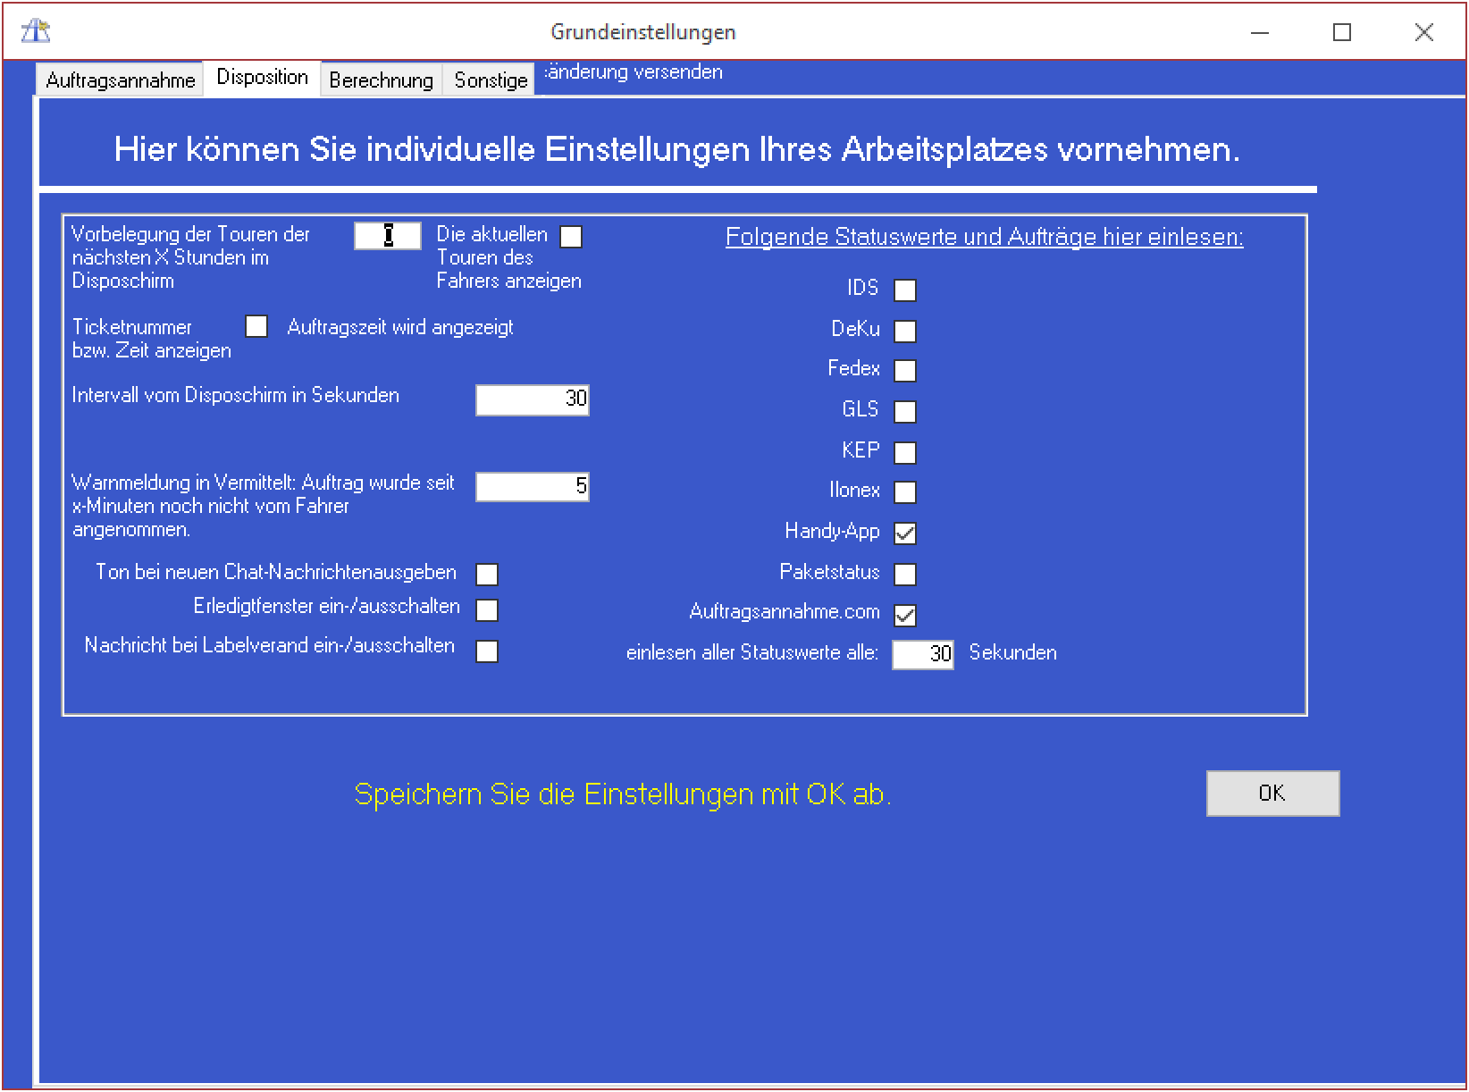Enable the IDS status checkbox

tap(905, 290)
